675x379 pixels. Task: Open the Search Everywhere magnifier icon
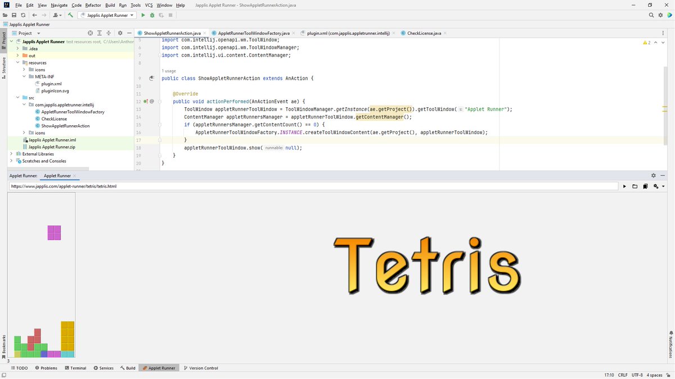[651, 15]
